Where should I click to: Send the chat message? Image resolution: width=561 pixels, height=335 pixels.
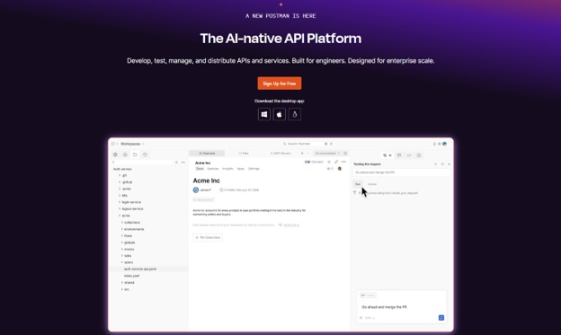click(x=441, y=318)
